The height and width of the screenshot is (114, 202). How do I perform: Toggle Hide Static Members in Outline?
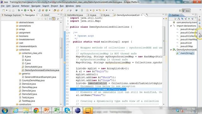(186, 19)
